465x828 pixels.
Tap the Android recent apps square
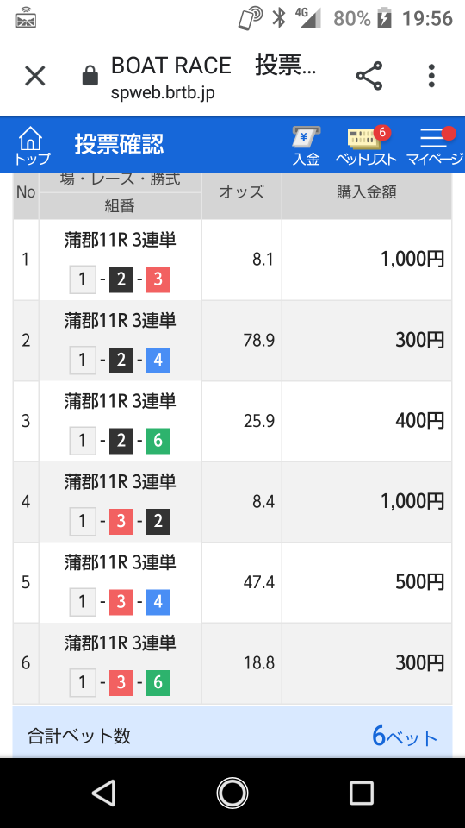click(362, 793)
